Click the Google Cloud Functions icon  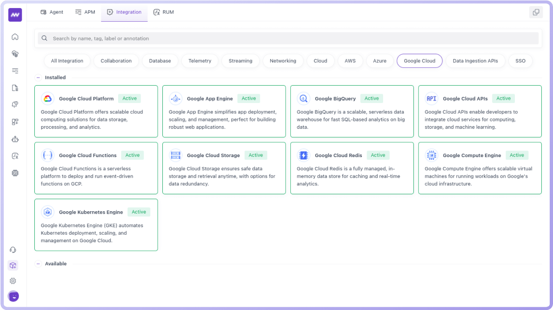click(48, 155)
